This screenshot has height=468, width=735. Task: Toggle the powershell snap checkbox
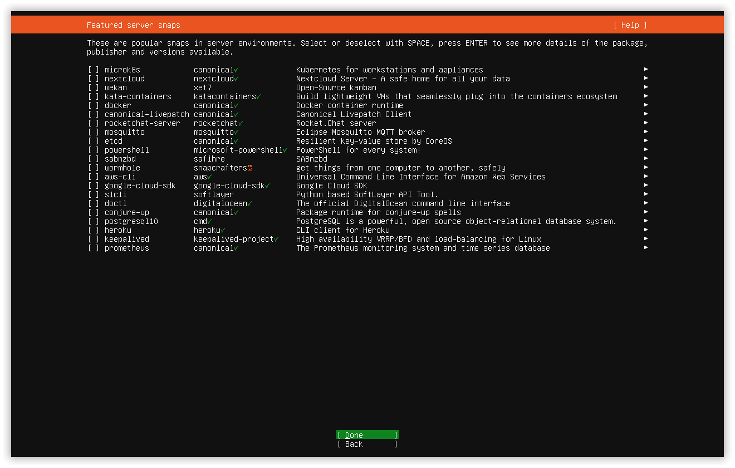[94, 150]
